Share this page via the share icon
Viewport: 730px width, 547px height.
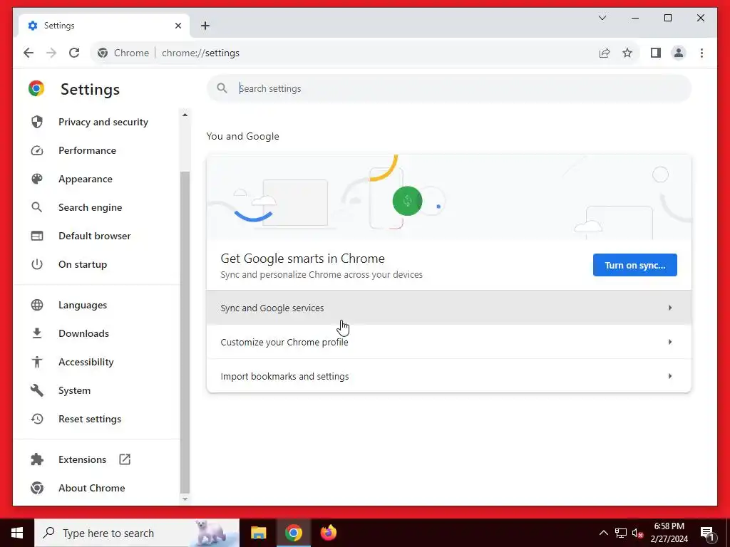tap(605, 53)
